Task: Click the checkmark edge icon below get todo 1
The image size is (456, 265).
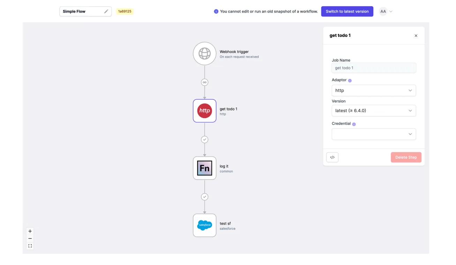Action: (204, 140)
